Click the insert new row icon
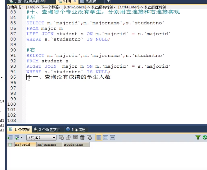The image size is (207, 170). 61,137
